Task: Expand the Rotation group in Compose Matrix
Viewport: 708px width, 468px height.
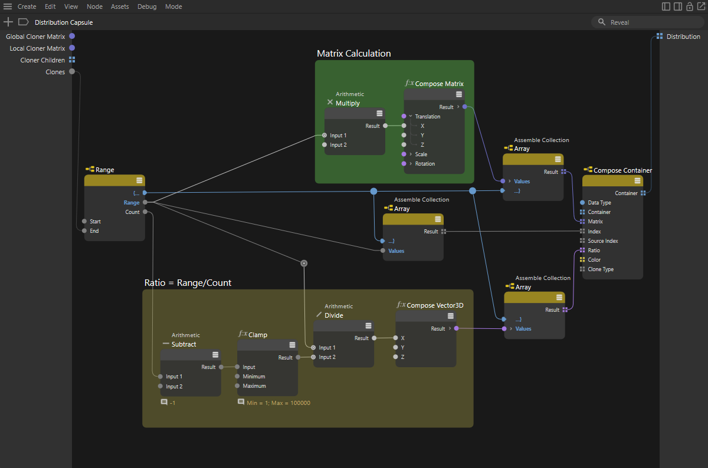Action: [x=411, y=164]
